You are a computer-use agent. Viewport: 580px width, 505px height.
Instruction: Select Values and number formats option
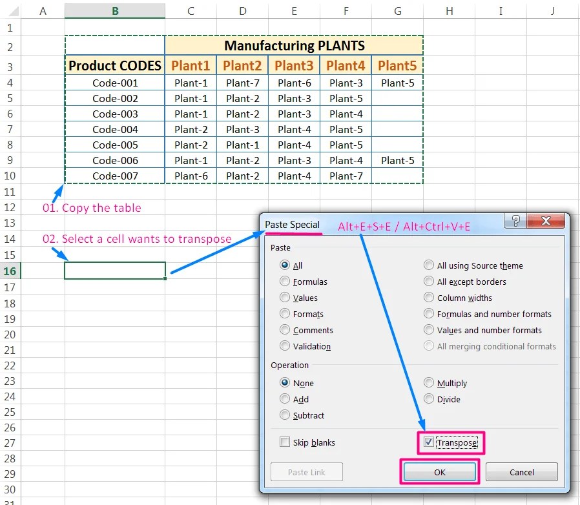(x=428, y=330)
